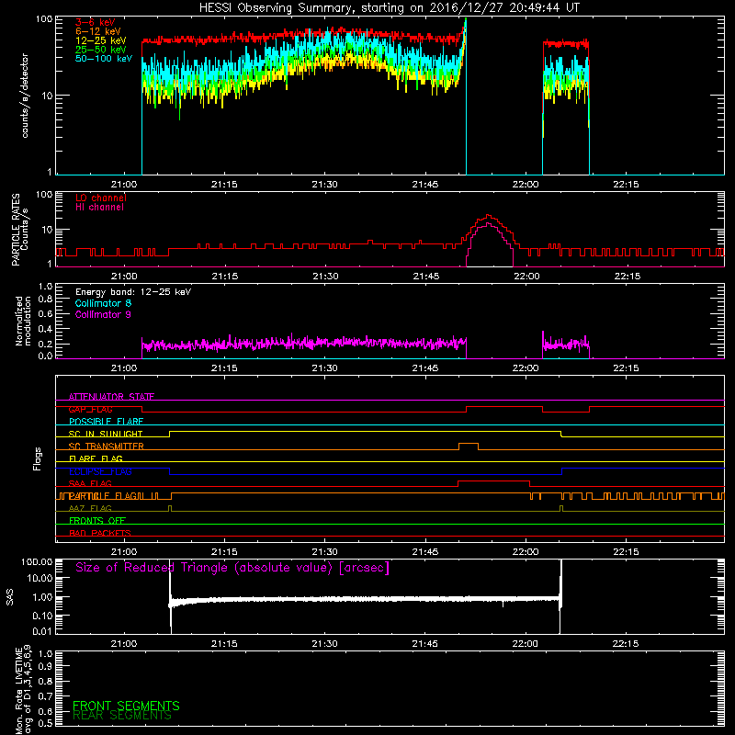Viewport: 735px width, 735px height.
Task: Select the REAR SEGMENTS legend label
Action: (x=122, y=716)
